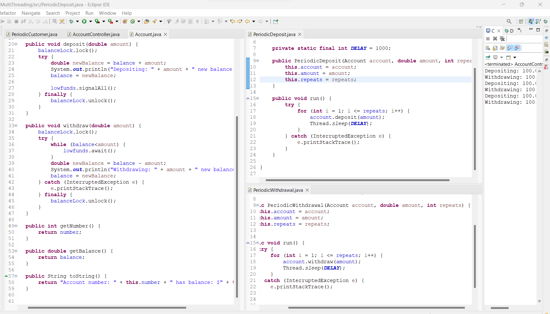Click the Next Annotation icon
Screen dimensions: 550x314
click(207, 21)
